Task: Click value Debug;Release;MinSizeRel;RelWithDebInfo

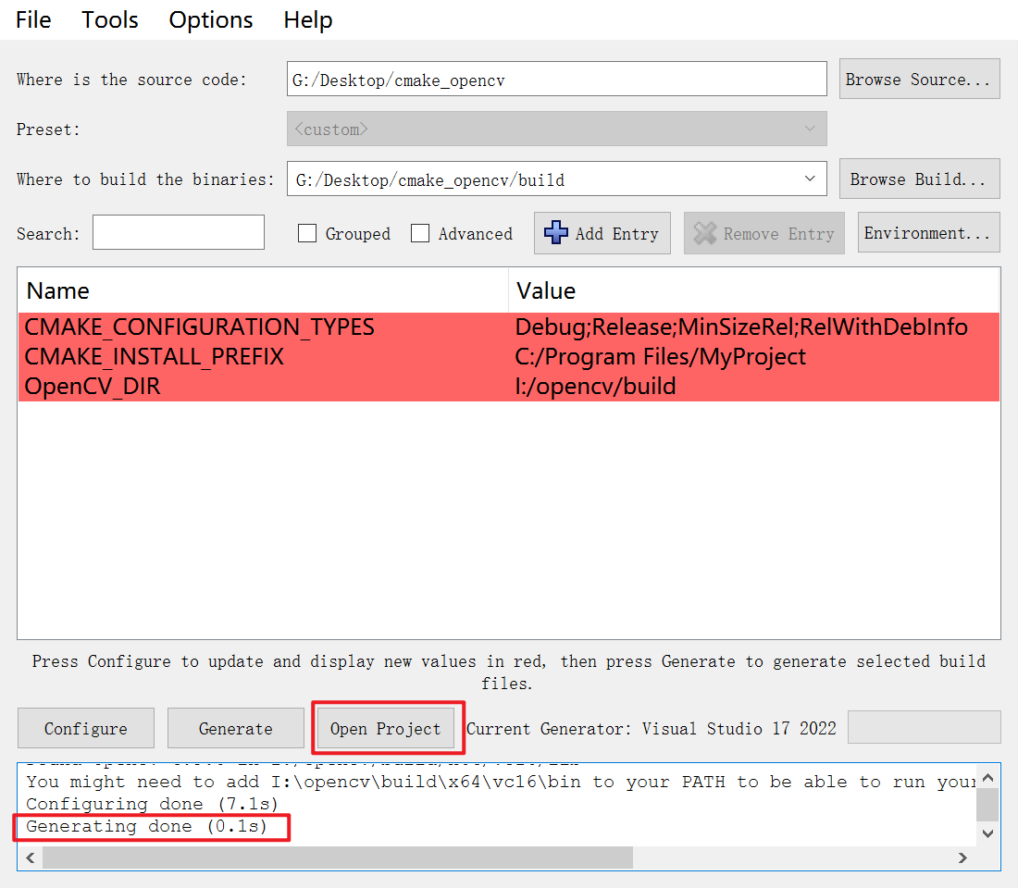Action: 740,327
